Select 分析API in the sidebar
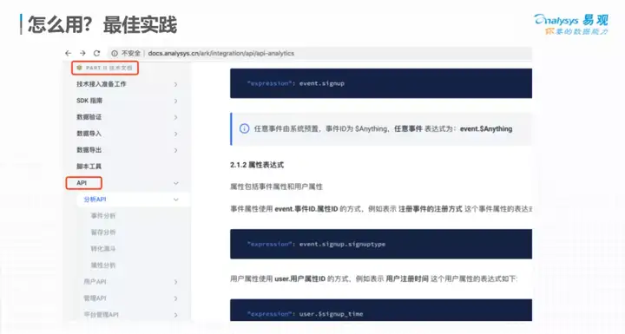Viewport: 625px width, 334px height. (95, 200)
